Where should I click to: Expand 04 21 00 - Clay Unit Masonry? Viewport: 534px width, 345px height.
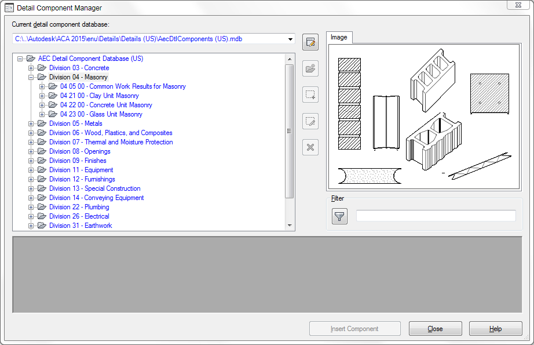(41, 96)
